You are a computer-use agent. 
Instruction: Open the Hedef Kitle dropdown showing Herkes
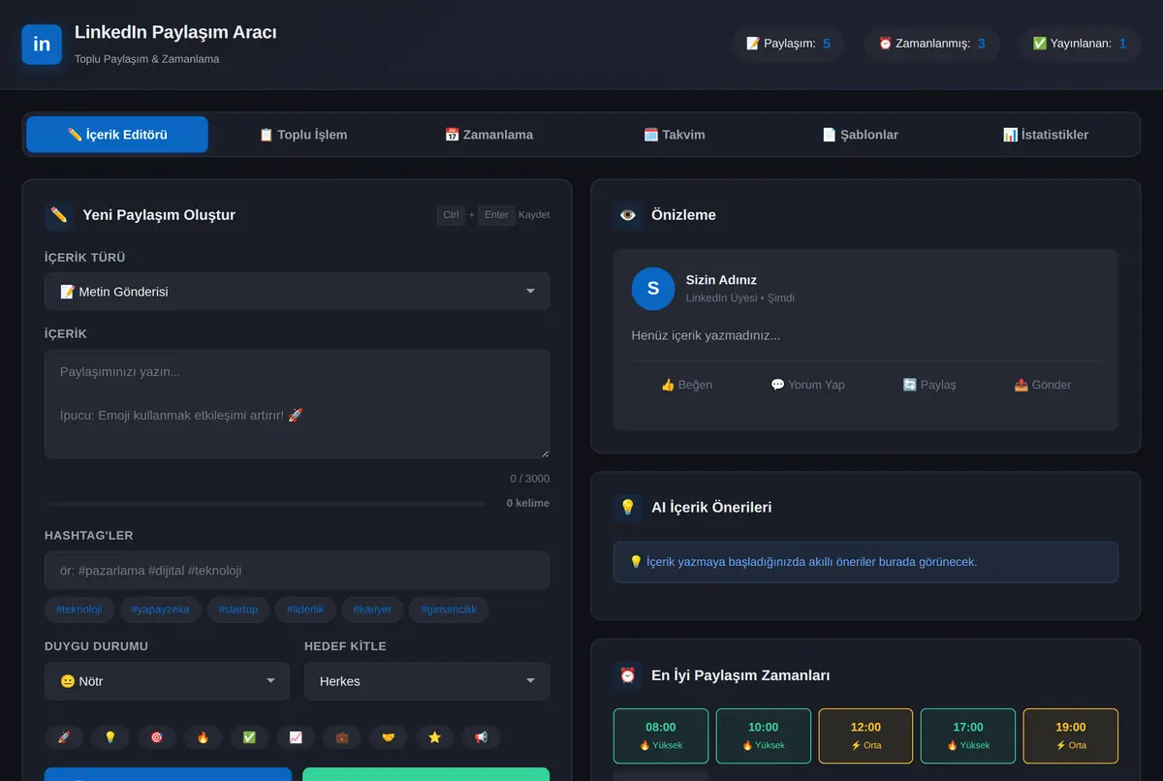click(x=426, y=681)
